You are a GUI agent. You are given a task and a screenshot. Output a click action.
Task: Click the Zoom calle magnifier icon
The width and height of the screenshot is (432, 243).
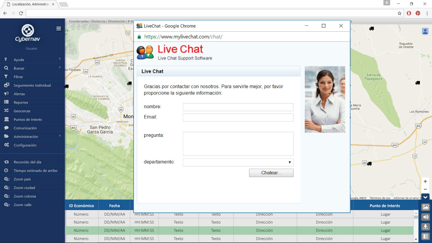click(7, 205)
